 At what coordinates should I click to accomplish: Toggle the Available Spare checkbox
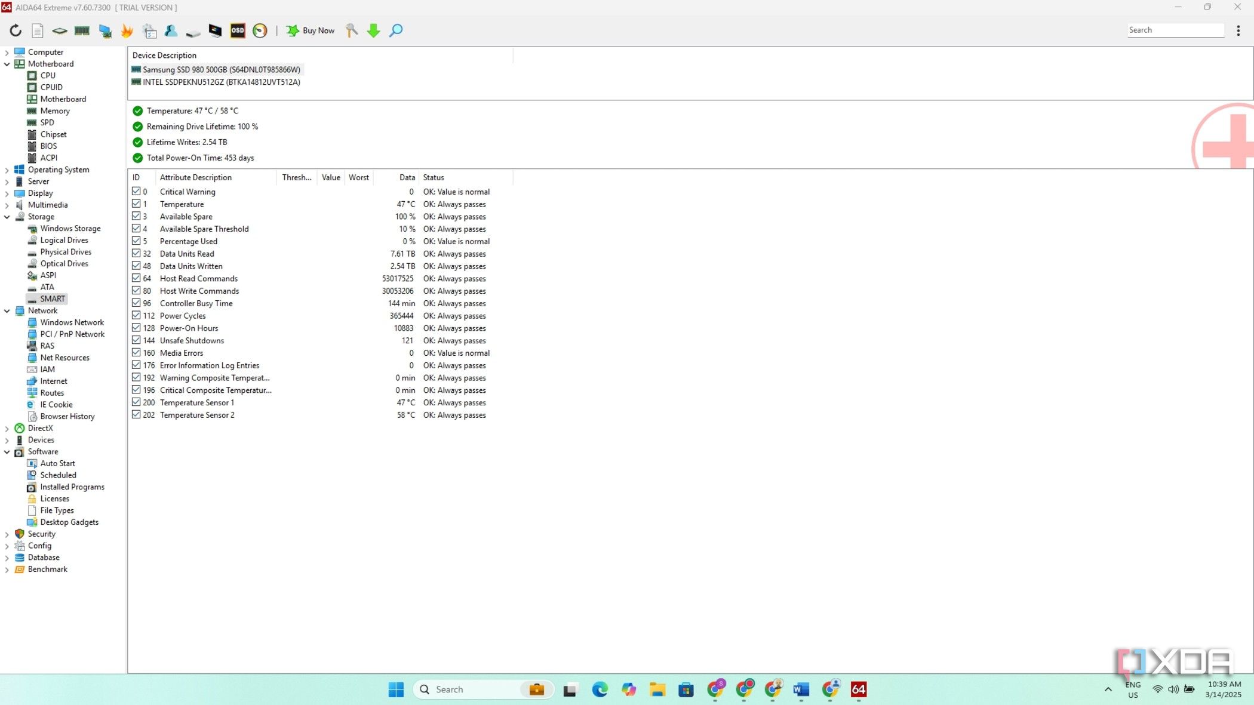pos(136,216)
